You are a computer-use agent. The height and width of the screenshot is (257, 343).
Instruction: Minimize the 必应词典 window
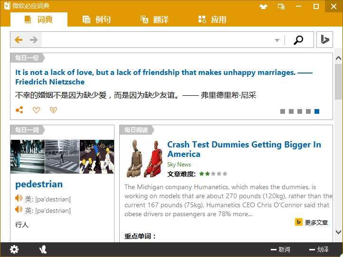pyautogui.click(x=298, y=6)
